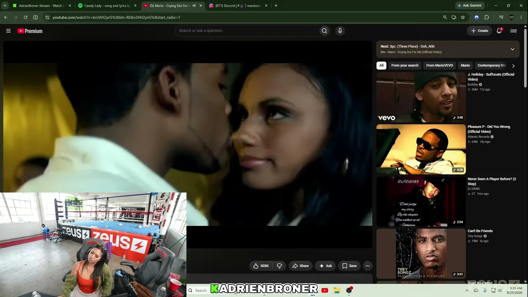
Task: Show more filter chips with right arrow
Action: [x=513, y=66]
